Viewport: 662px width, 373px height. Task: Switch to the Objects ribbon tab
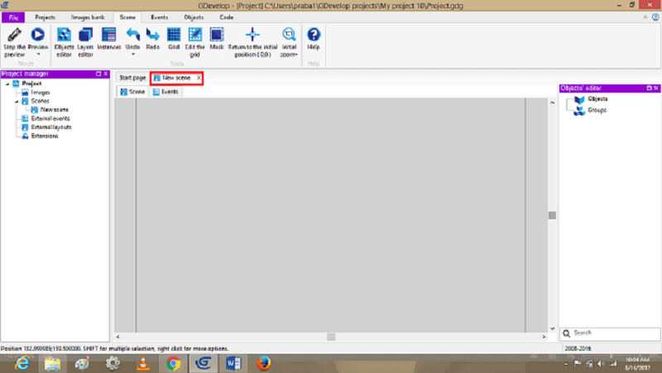[194, 17]
